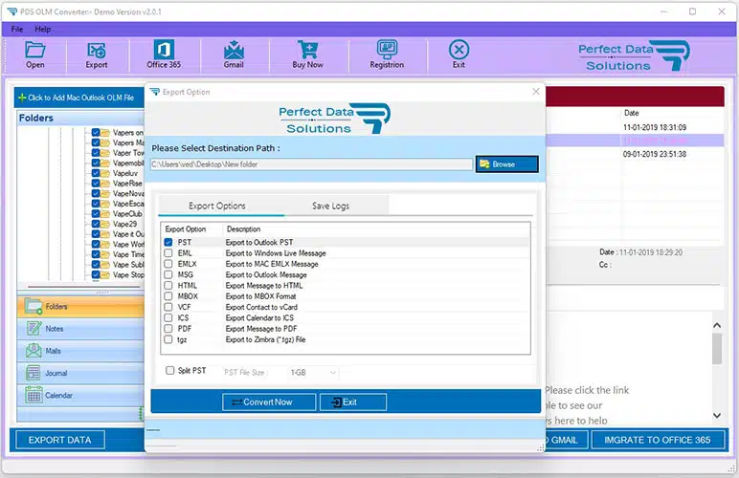This screenshot has width=739, height=478.
Task: Click the Convert Now button
Action: pyautogui.click(x=269, y=402)
